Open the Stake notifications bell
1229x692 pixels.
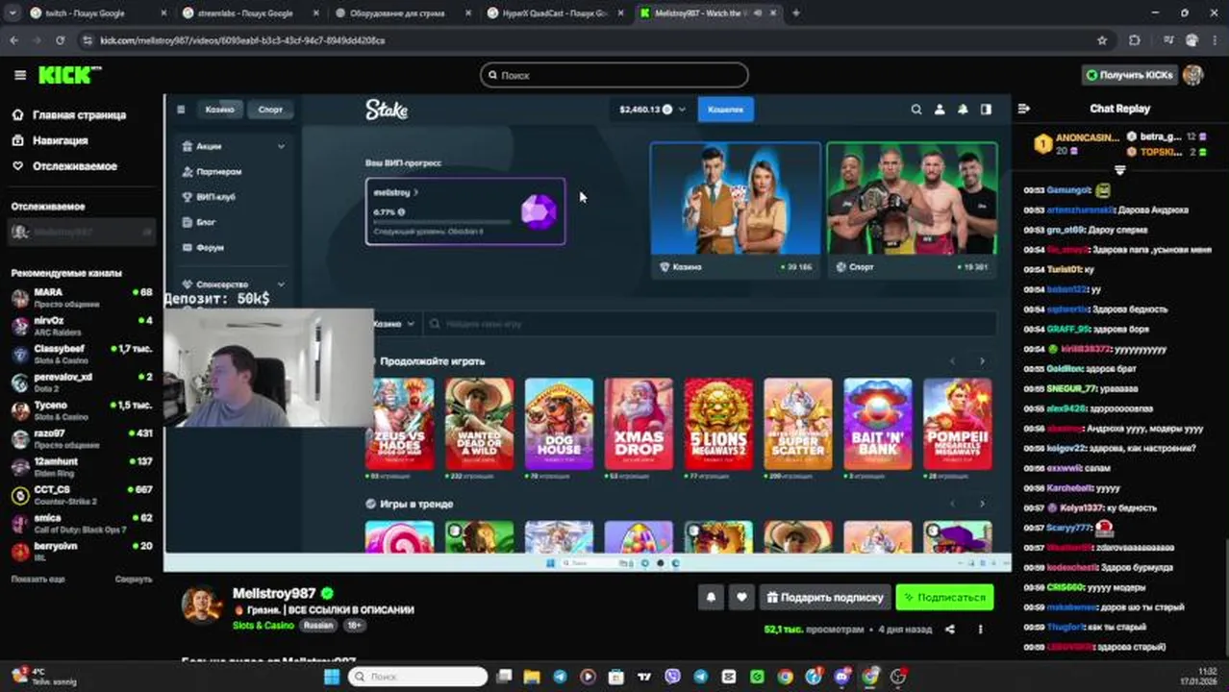pyautogui.click(x=963, y=110)
